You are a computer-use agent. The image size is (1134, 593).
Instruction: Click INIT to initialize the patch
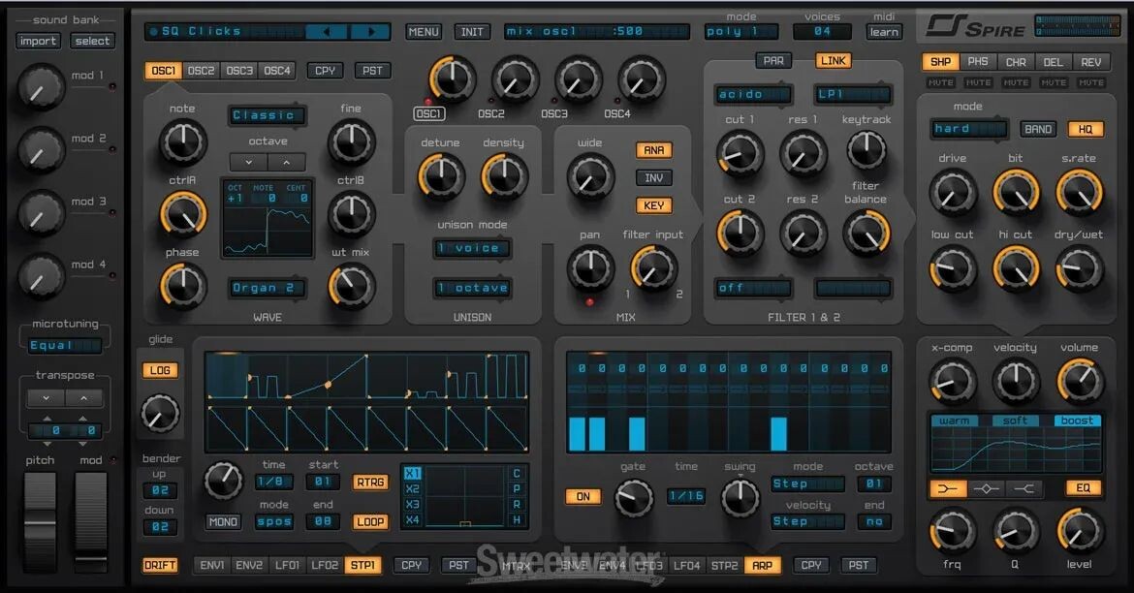tap(472, 32)
